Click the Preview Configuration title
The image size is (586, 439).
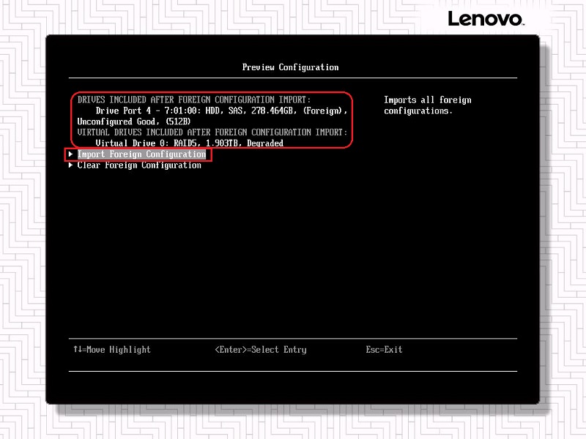[290, 67]
